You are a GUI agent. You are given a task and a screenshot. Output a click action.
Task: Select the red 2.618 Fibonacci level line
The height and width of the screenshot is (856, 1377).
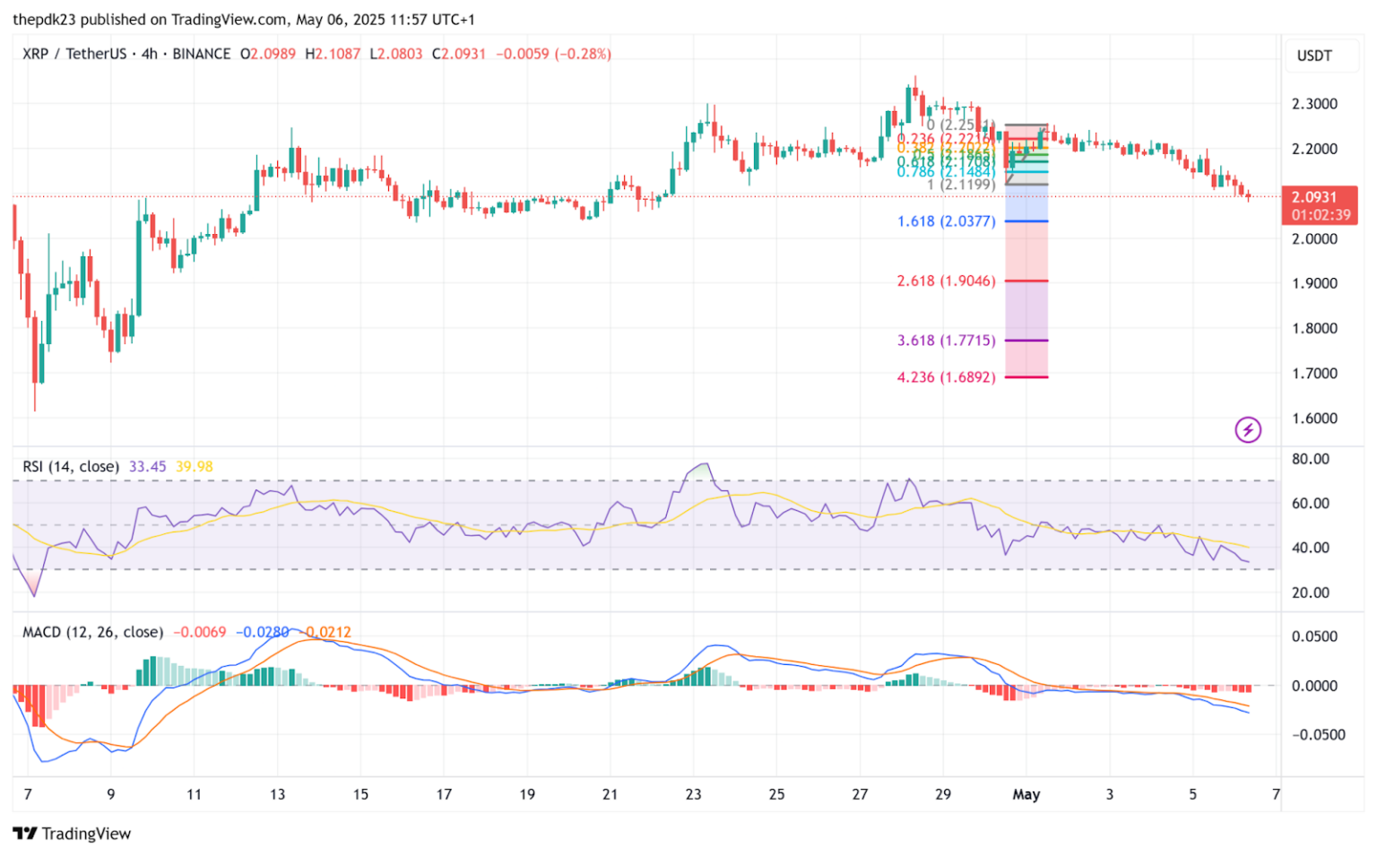[1026, 281]
